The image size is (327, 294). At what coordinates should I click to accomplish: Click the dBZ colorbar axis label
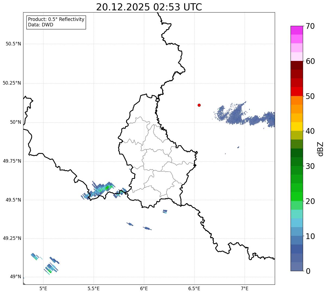point(321,149)
